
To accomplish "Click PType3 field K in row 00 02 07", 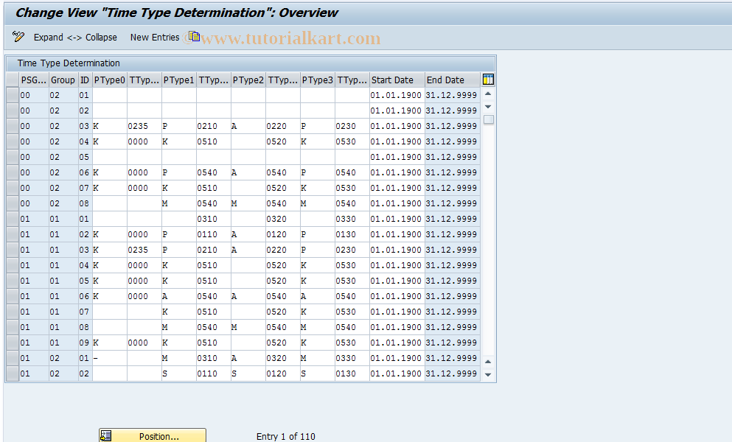I will click(x=318, y=188).
